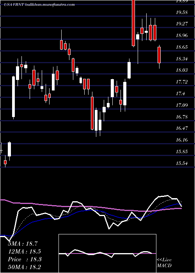Screen dimensions: 195x273
Task: Click the 17.09 price axis label
Action: 182,105
